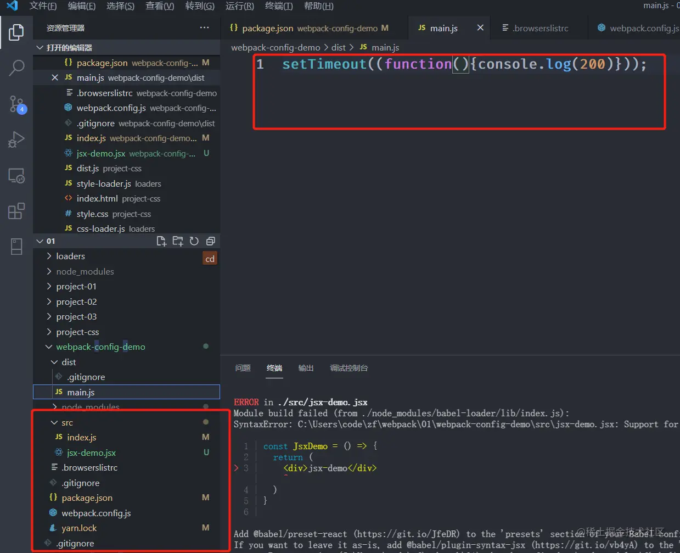Collapse the 打开的编辑器 section
680x553 pixels.
(x=126, y=48)
